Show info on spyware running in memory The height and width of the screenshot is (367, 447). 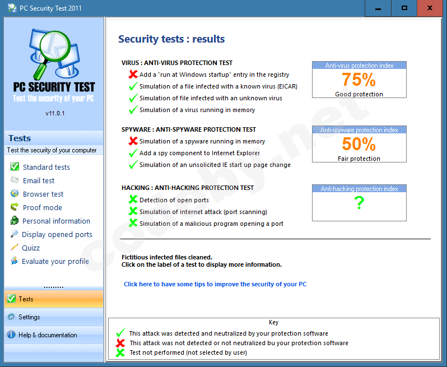pyautogui.click(x=202, y=141)
